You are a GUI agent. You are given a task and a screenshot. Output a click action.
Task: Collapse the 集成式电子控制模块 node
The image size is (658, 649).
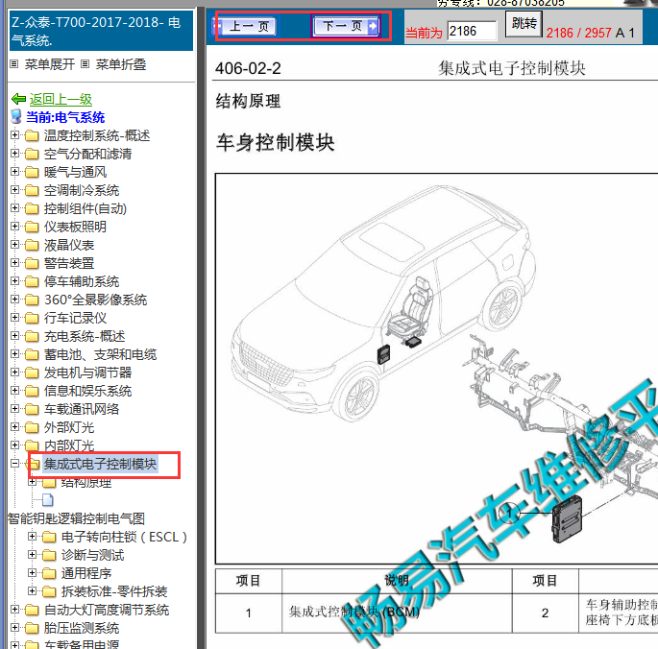click(14, 463)
